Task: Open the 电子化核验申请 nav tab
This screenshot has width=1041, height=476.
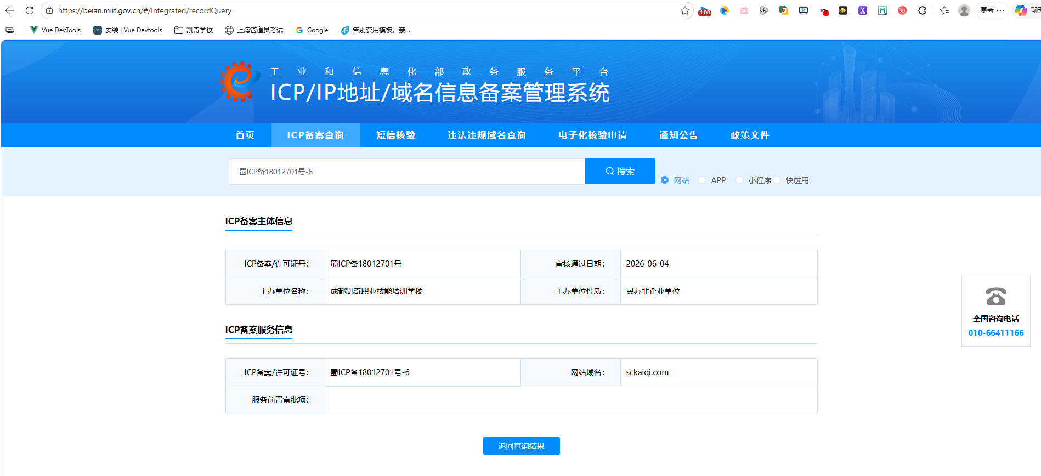Action: point(592,135)
